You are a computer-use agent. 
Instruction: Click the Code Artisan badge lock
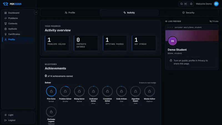[122, 91]
